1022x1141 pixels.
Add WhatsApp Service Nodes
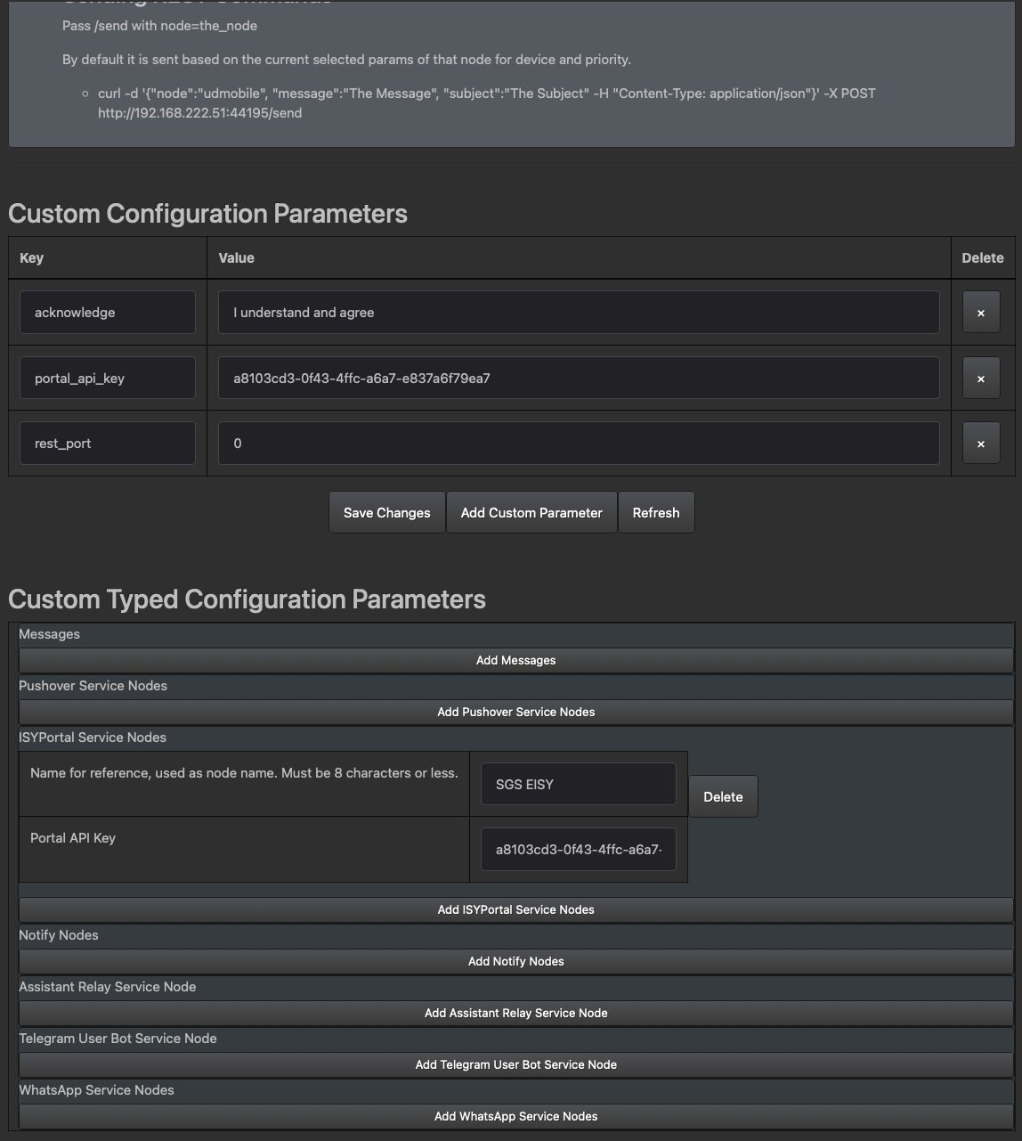pyautogui.click(x=516, y=1117)
